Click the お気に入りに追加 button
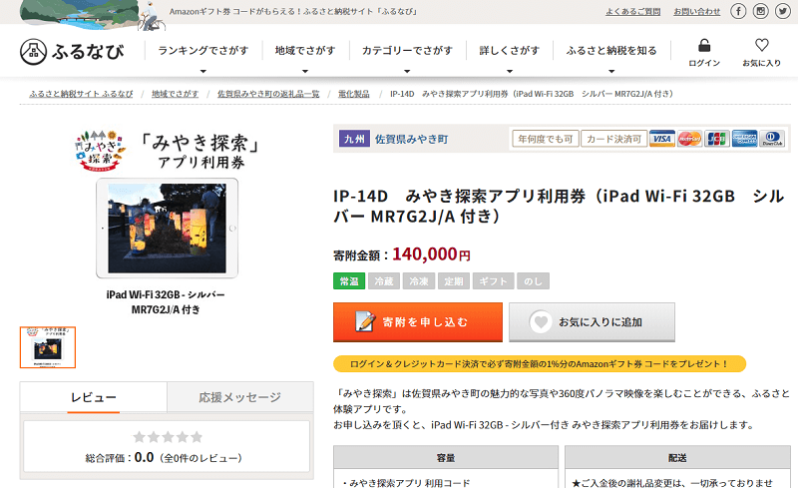The width and height of the screenshot is (798, 488). click(x=592, y=322)
